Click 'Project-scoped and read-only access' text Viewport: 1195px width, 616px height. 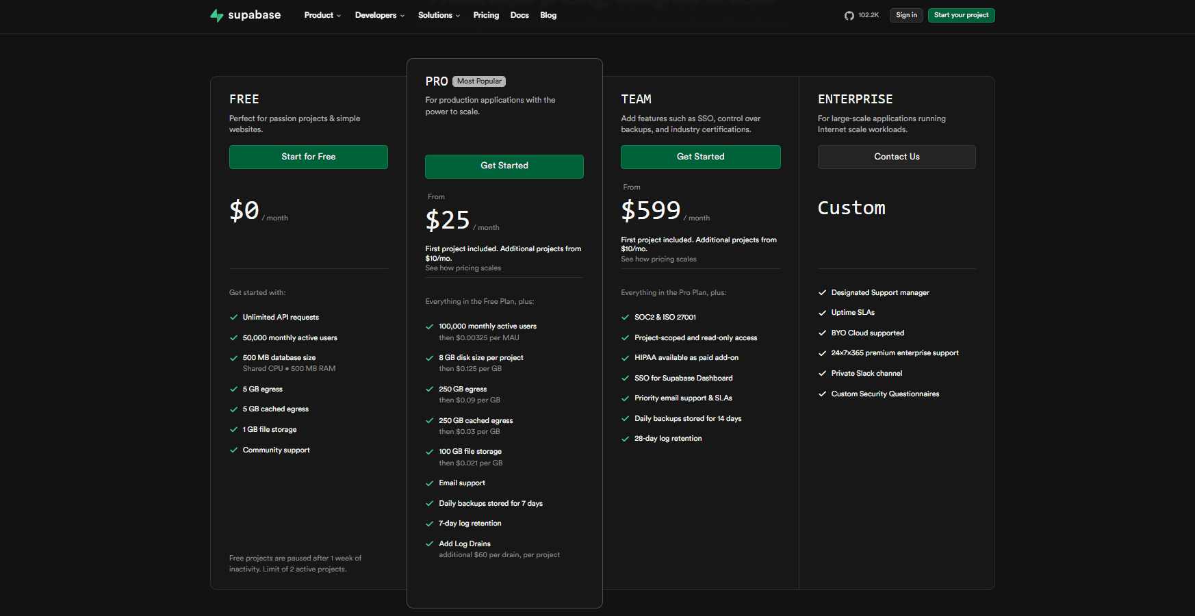pyautogui.click(x=696, y=338)
